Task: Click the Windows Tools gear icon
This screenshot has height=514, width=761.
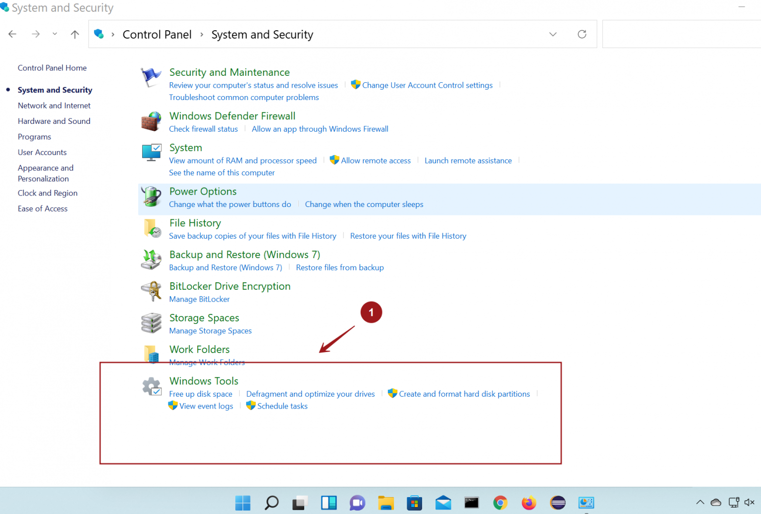Action: [x=151, y=386]
